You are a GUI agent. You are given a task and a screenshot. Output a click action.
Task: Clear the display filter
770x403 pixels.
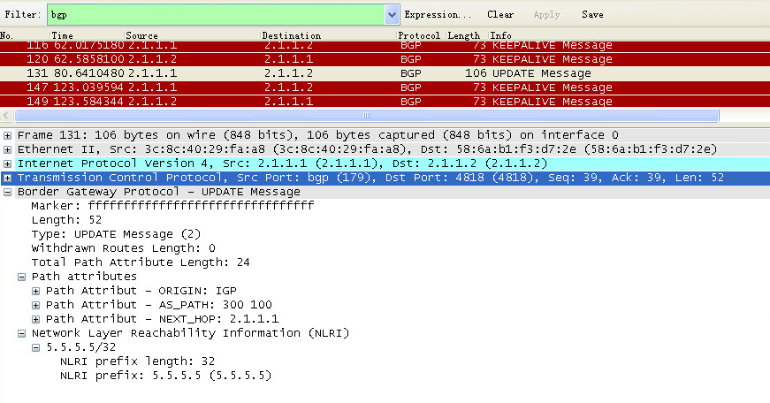(x=499, y=15)
